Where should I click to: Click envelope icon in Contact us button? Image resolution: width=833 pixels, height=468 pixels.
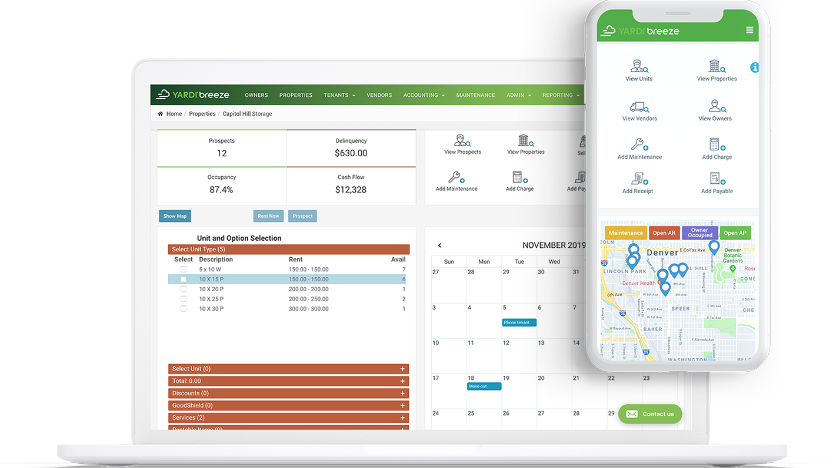tap(632, 414)
